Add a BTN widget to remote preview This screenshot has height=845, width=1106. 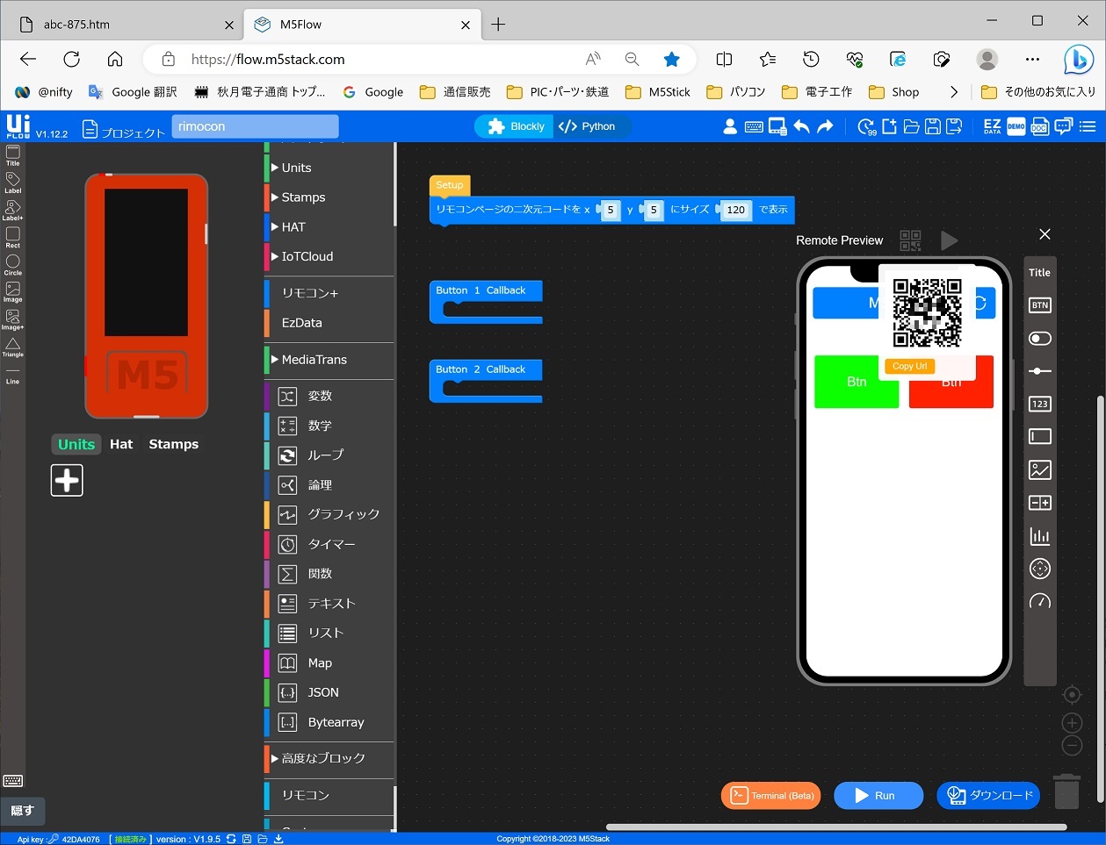(x=1040, y=305)
